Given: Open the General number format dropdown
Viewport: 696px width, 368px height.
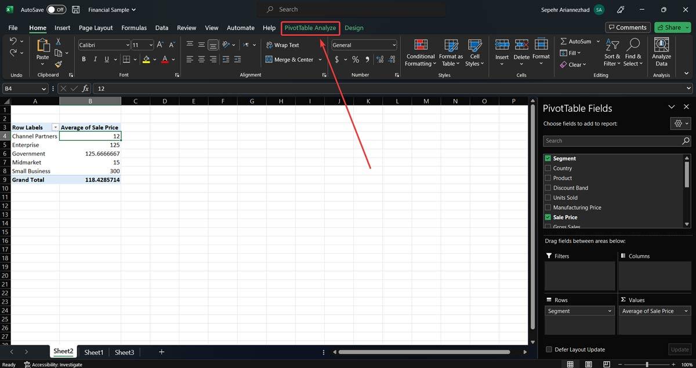Looking at the screenshot, I should pyautogui.click(x=394, y=45).
